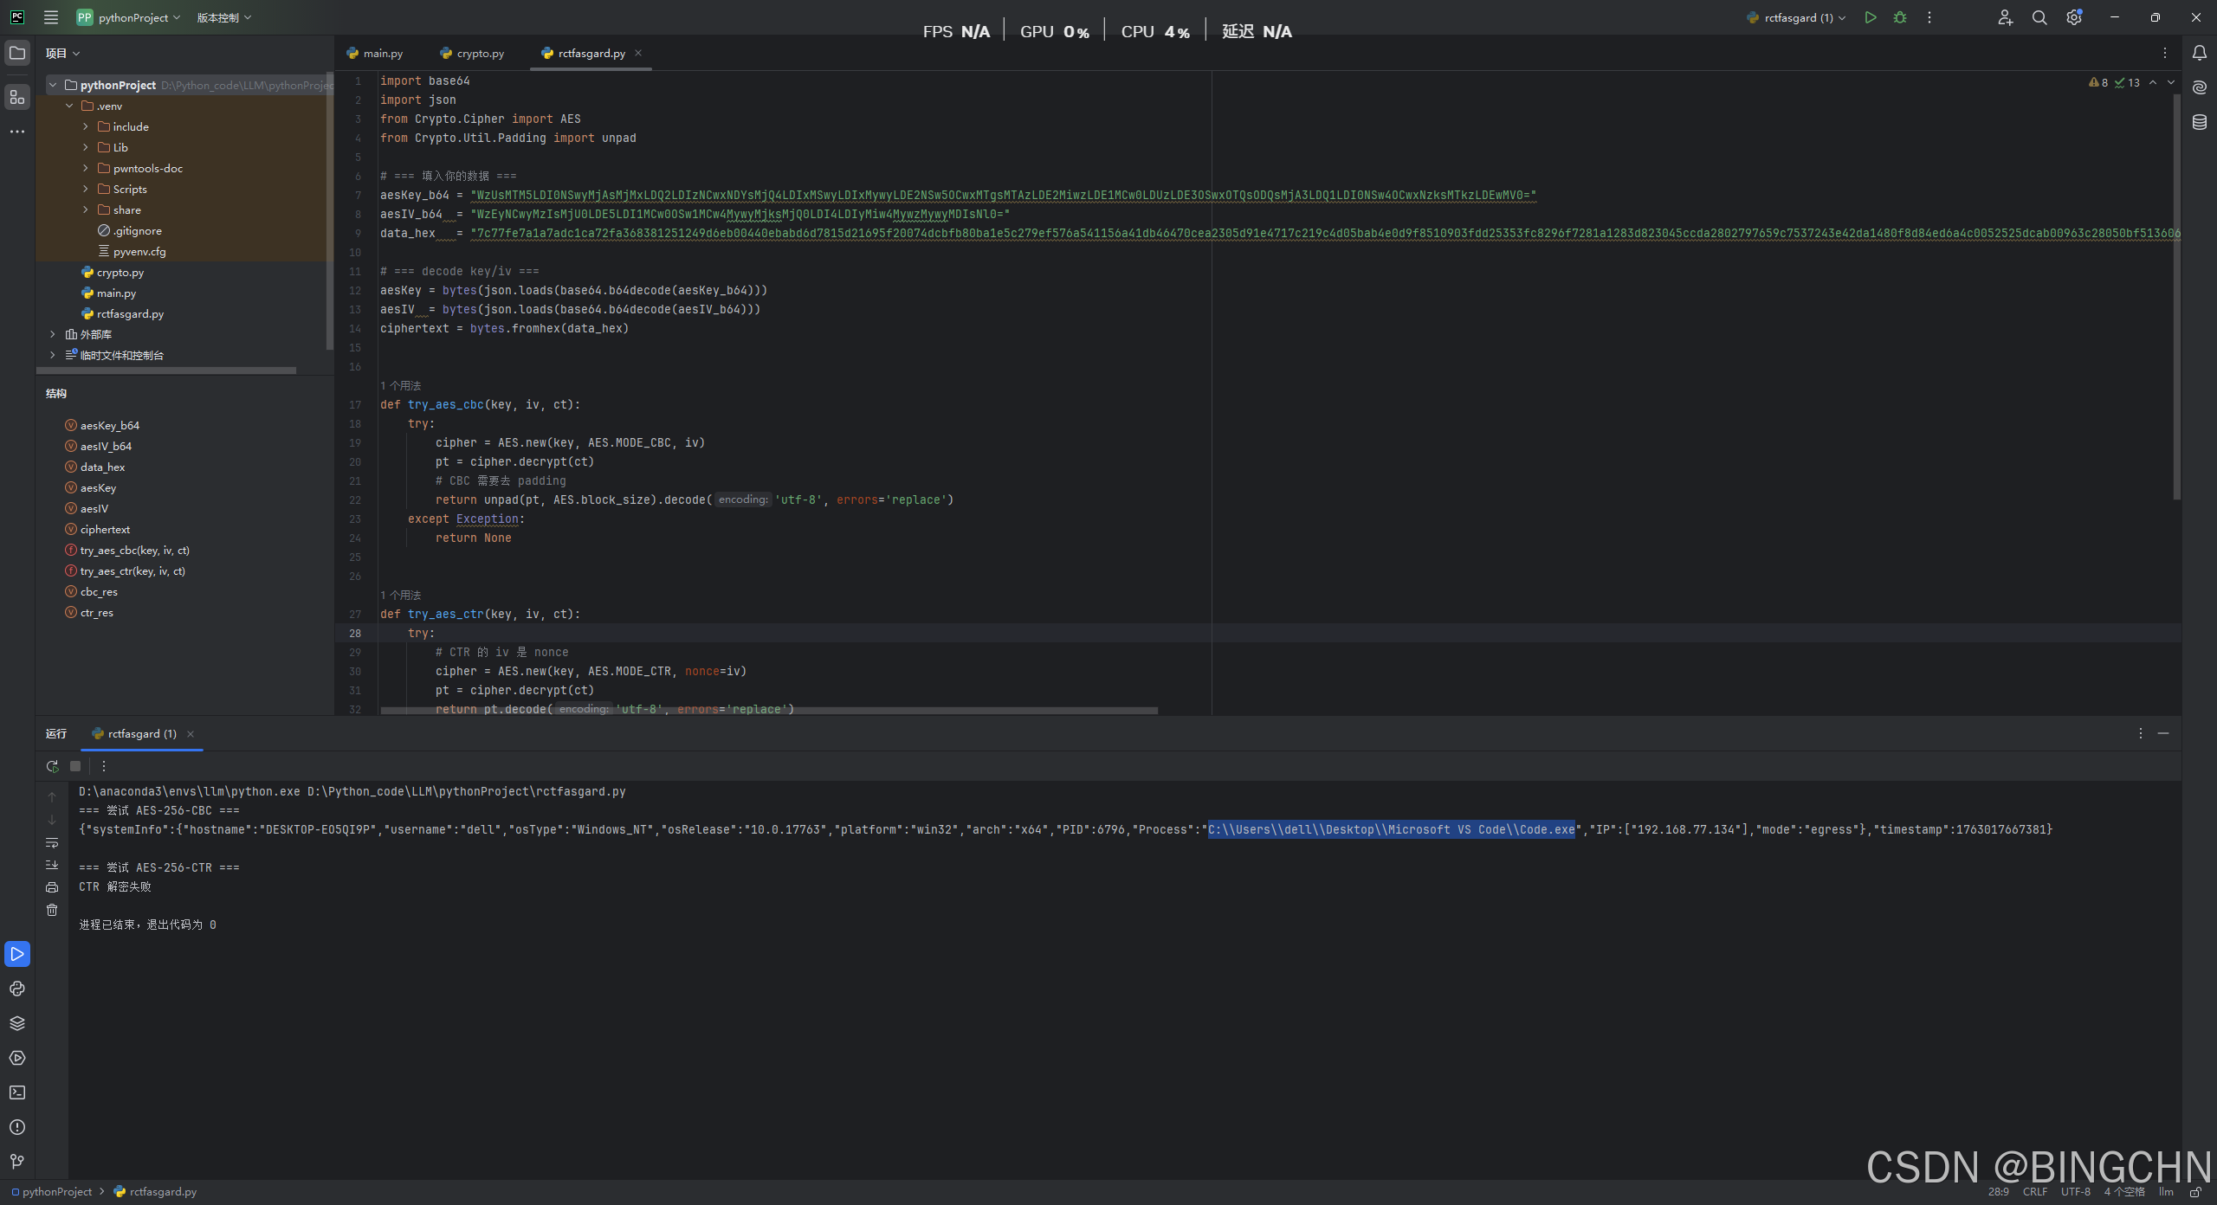Toggle scroll to end in console

52,865
